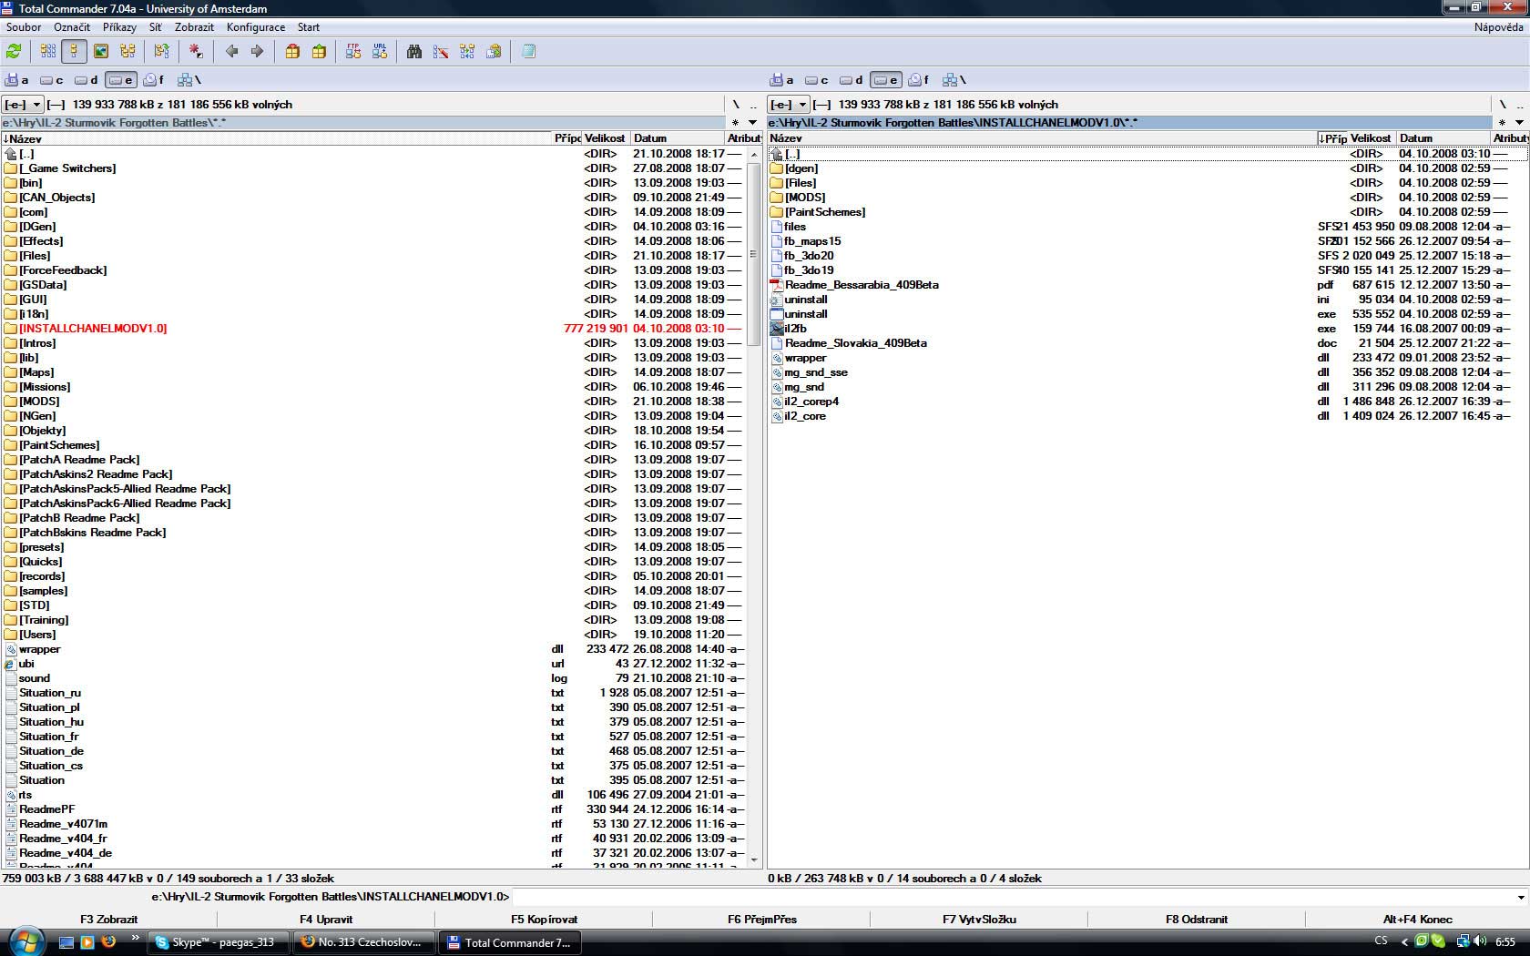Switch to Skype paegas_313 taskbar window
The width and height of the screenshot is (1530, 956).
pos(219,942)
